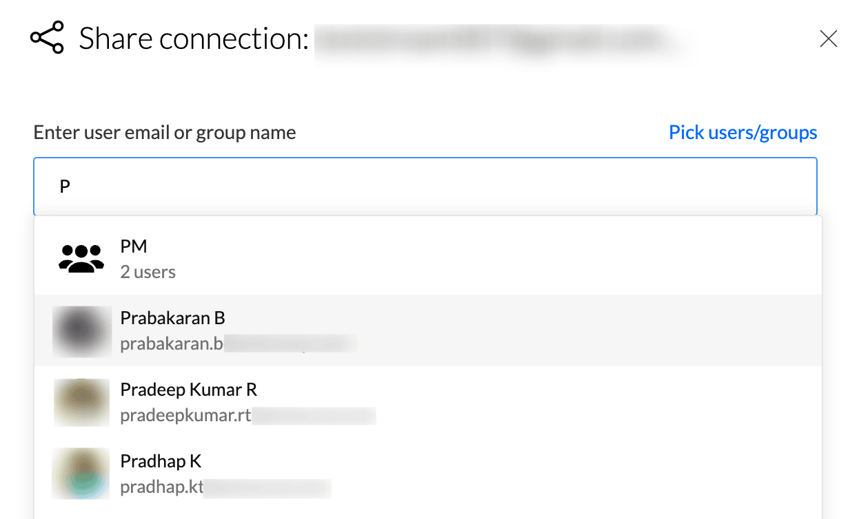Select Pradhap K suggestion name
Viewport: 859px width, 519px height.
(x=161, y=460)
